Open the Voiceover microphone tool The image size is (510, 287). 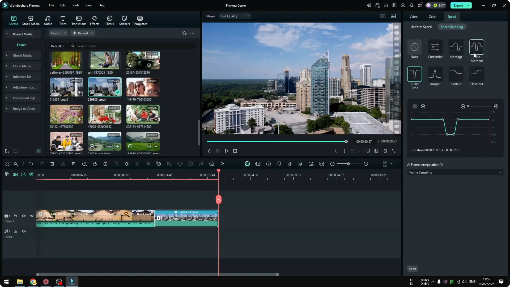pos(290,164)
